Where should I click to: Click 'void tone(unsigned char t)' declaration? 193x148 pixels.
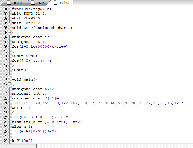(x=42, y=28)
